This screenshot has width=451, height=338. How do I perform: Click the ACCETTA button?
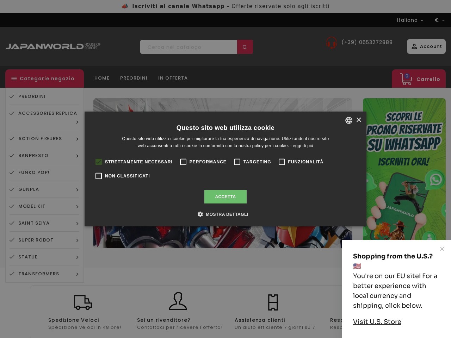pyautogui.click(x=225, y=196)
